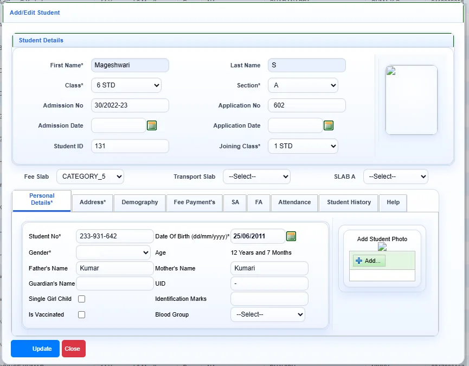Open the Admission Date calendar picker

152,125
